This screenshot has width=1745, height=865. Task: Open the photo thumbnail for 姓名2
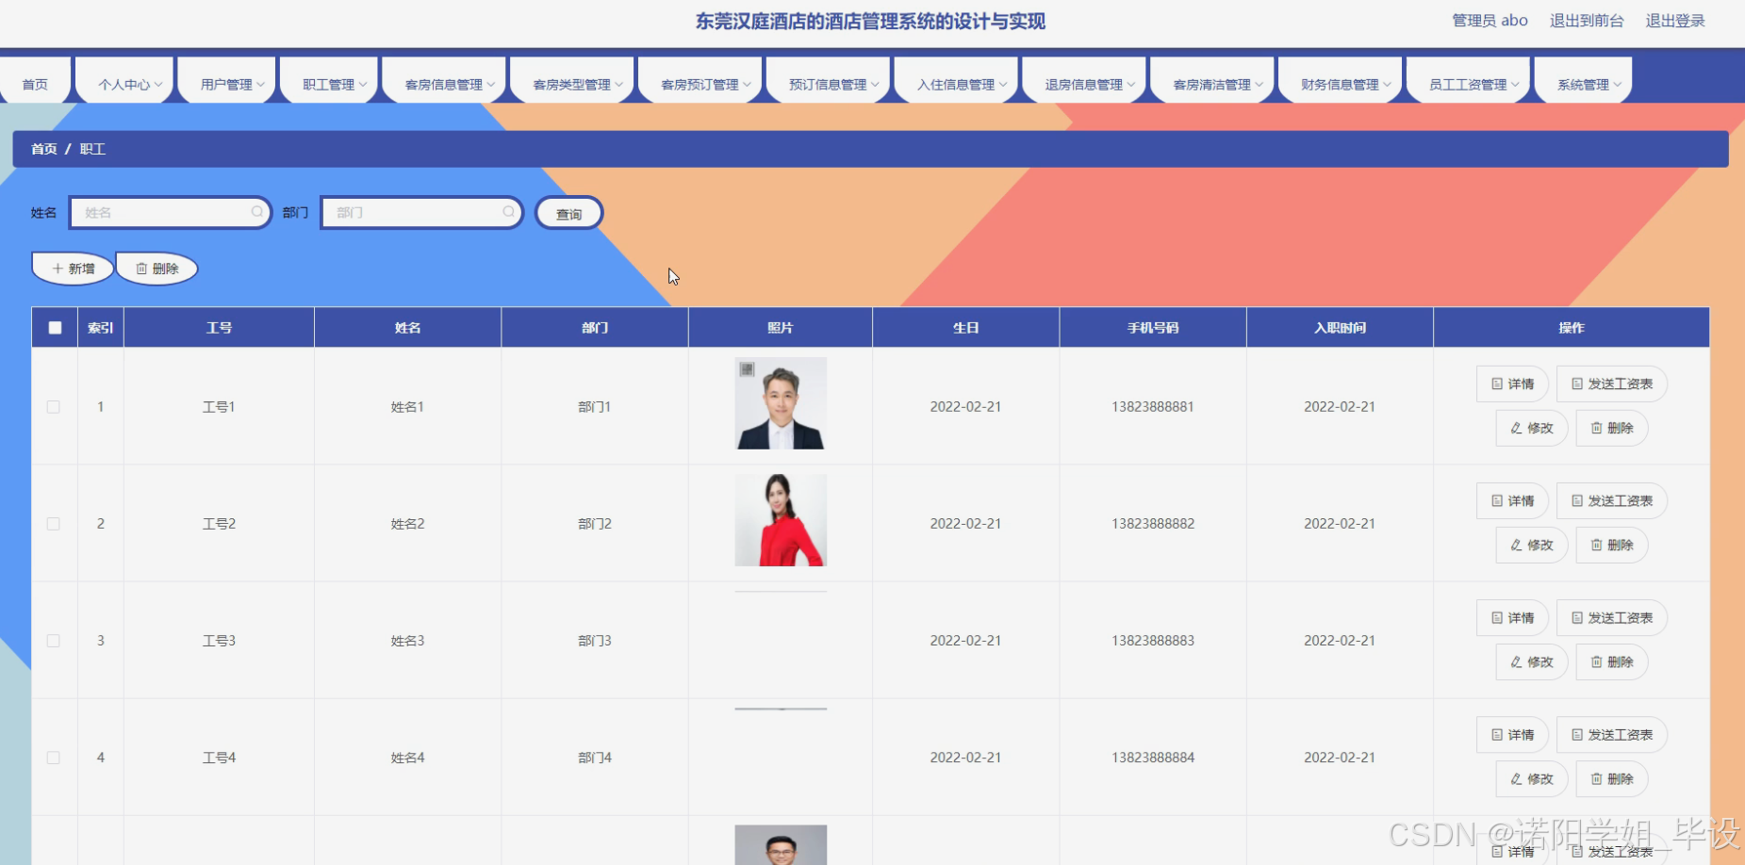[x=781, y=520]
